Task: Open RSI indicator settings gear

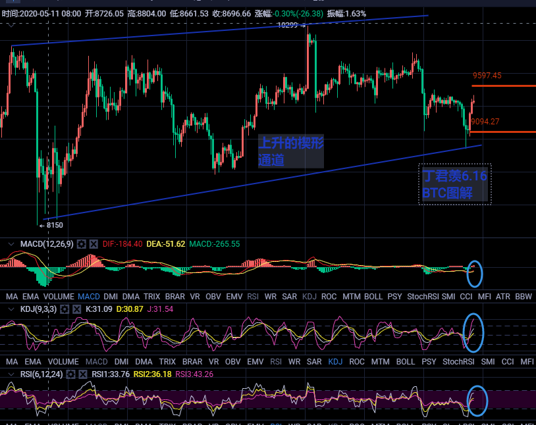Action: (72, 374)
